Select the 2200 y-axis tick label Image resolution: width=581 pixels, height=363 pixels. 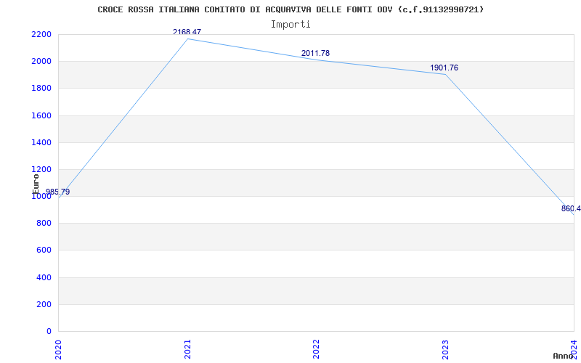pos(41,34)
